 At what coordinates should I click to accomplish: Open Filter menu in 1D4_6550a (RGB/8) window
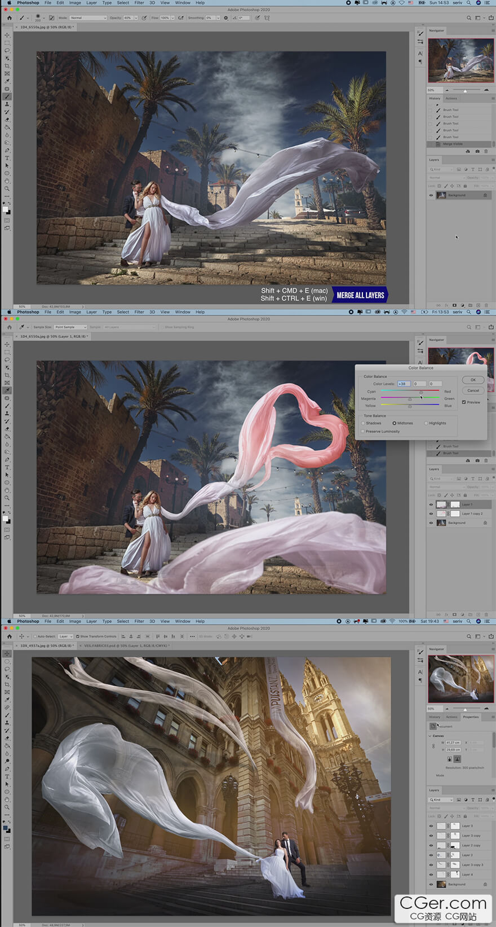click(139, 3)
